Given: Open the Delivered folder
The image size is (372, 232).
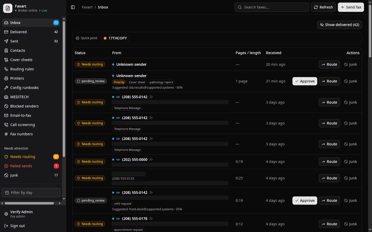Looking at the screenshot, I should click(31, 32).
